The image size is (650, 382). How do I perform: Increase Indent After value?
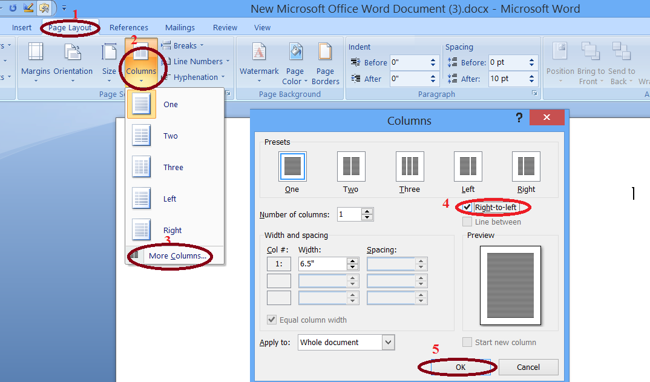point(433,76)
